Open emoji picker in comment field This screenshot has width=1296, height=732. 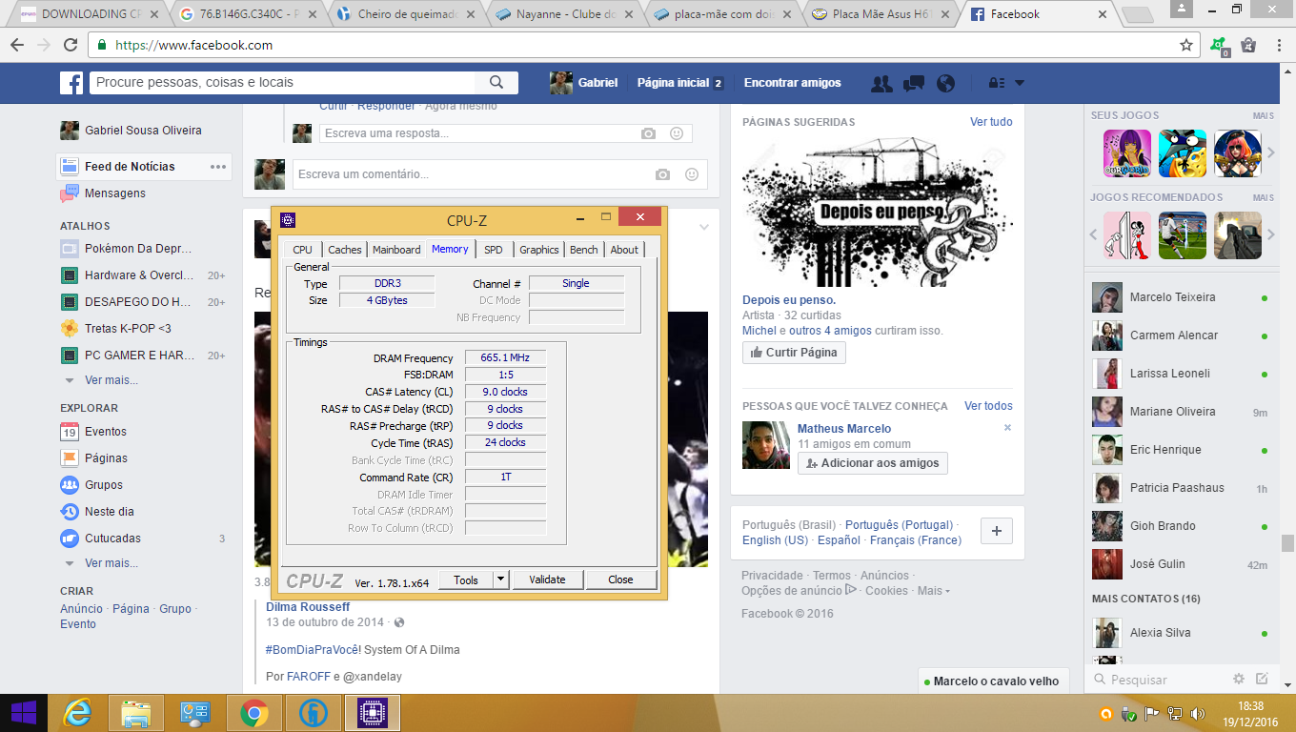point(692,174)
